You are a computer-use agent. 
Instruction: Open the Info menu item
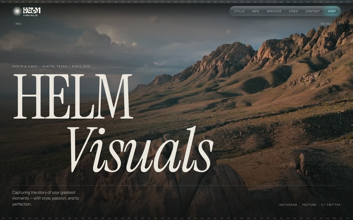pyautogui.click(x=256, y=11)
